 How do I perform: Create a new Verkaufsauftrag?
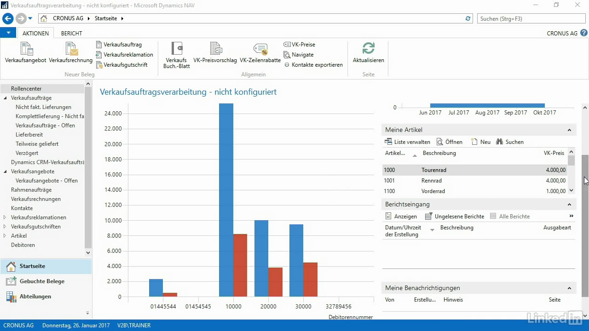point(119,45)
